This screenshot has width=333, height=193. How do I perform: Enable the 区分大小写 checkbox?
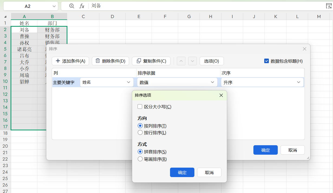[x=140, y=107]
